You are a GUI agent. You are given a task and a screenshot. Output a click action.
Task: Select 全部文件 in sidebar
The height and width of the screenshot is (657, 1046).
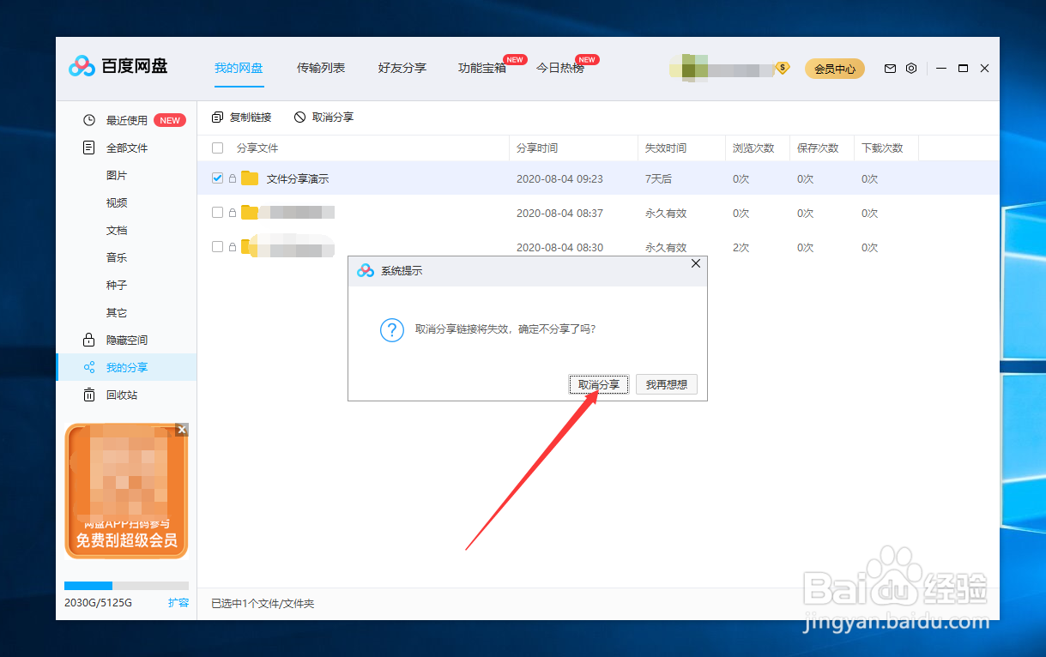126,148
